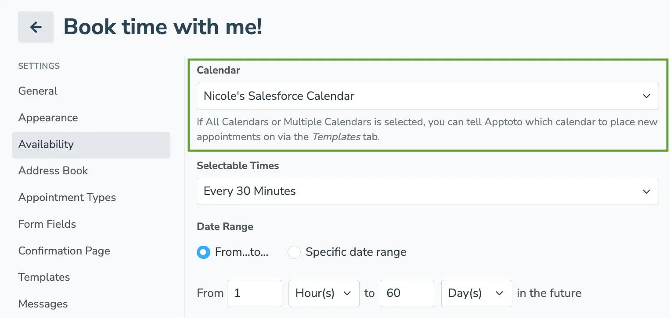Navigate to Appointment Types settings
Screen dimensions: 670x318
point(67,197)
